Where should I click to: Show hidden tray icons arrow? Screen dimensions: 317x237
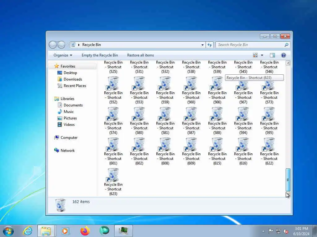click(263, 231)
